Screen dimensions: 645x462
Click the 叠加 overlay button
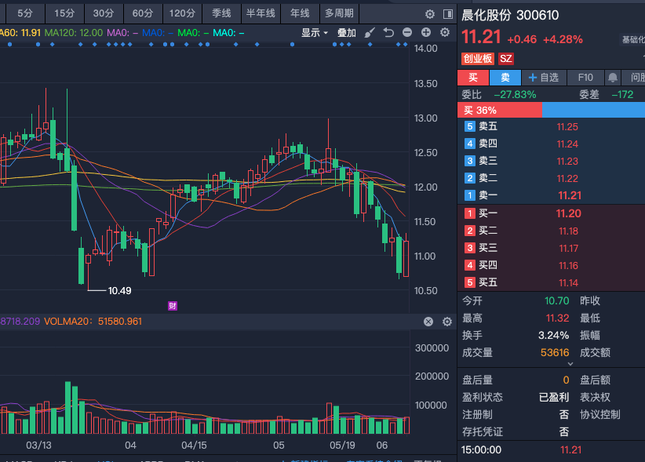tap(346, 32)
